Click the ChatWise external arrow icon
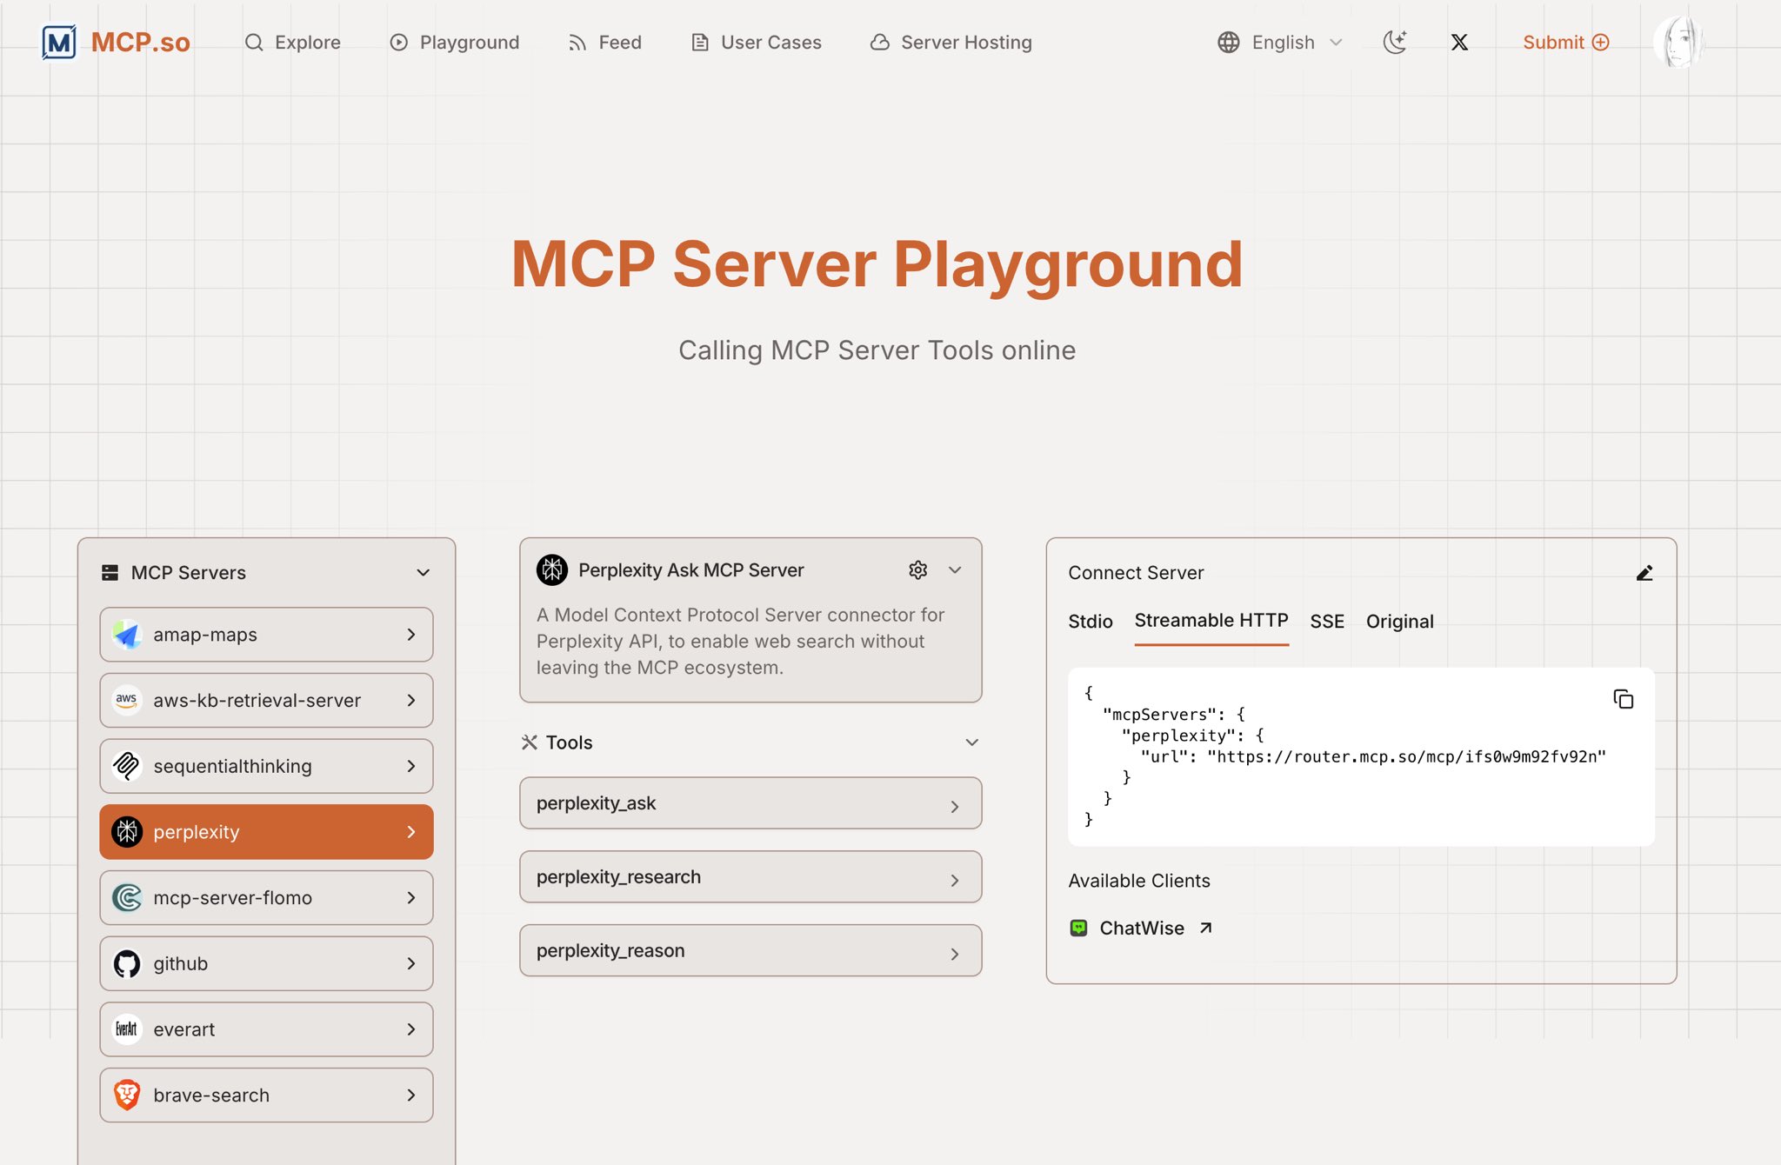Viewport: 1781px width, 1165px height. click(1205, 928)
